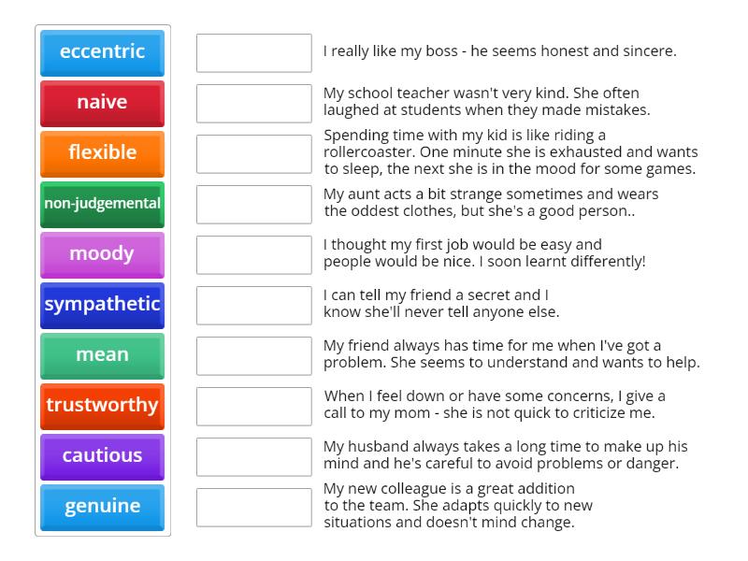Viewport: 748px width, 561px height.
Task: Click the answer box beside the new colleague sentence
Action: (x=253, y=506)
